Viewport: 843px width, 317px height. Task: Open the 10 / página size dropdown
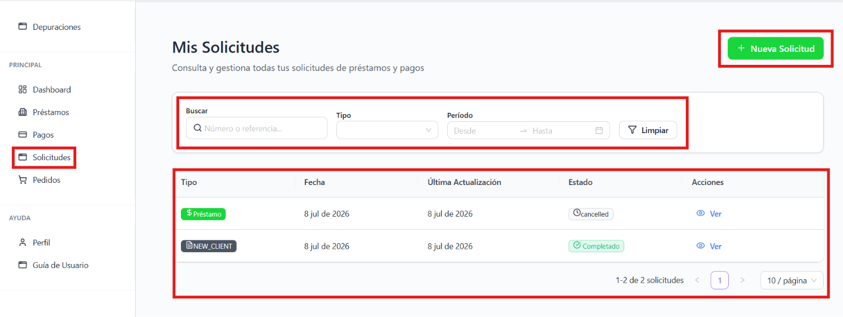792,280
